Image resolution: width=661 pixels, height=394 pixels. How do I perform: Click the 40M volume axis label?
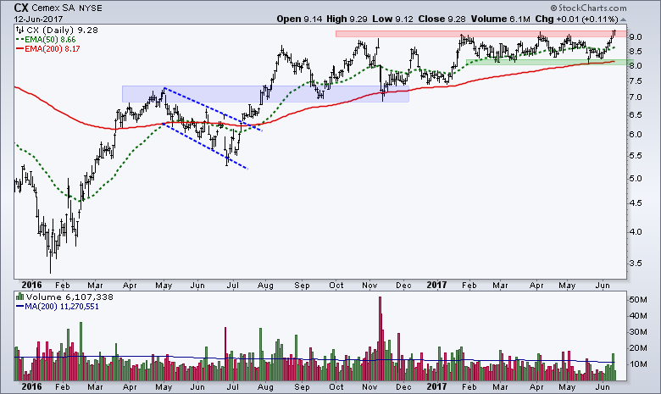(x=638, y=315)
